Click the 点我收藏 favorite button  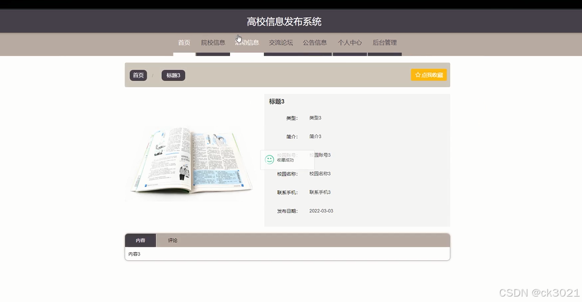pos(428,75)
